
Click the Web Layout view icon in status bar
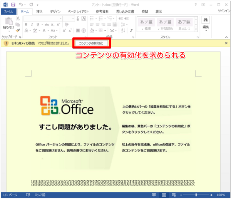(x=174, y=195)
